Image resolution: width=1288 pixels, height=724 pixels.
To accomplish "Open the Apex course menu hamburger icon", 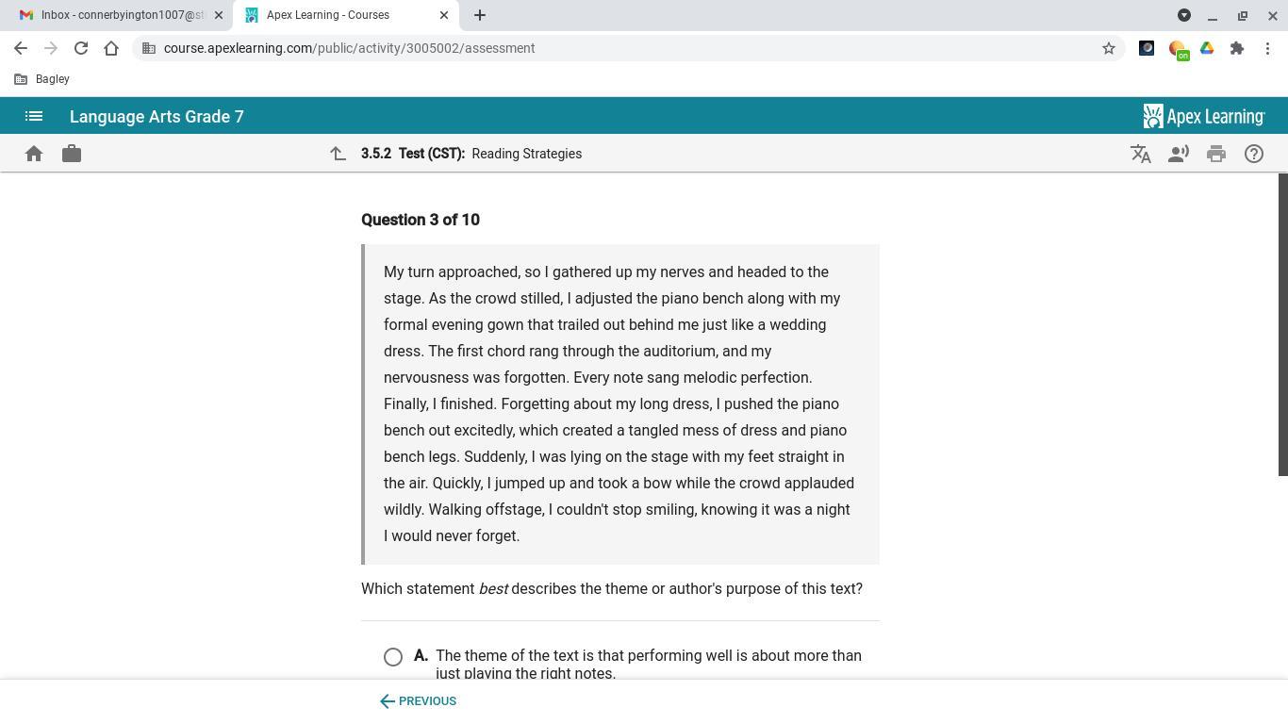I will pyautogui.click(x=34, y=117).
